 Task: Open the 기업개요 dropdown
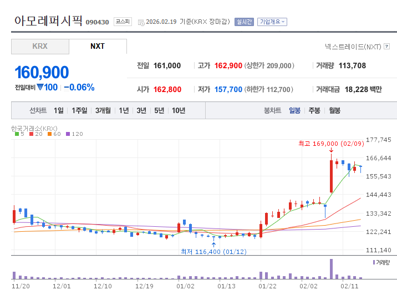point(272,22)
